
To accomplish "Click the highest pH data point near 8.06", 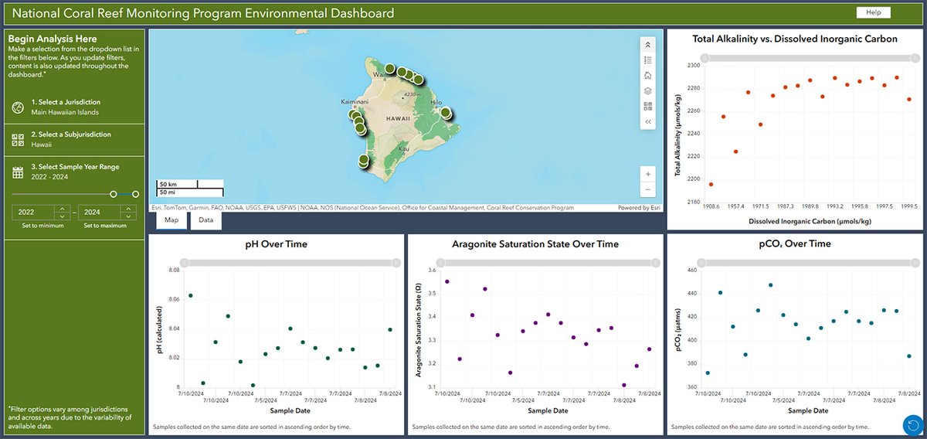I will coord(191,295).
